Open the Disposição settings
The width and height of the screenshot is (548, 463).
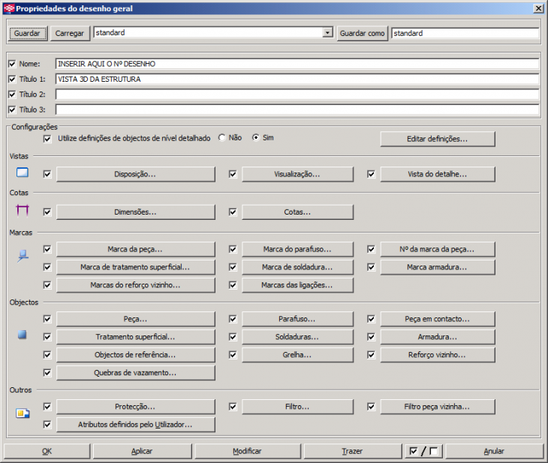(x=136, y=174)
